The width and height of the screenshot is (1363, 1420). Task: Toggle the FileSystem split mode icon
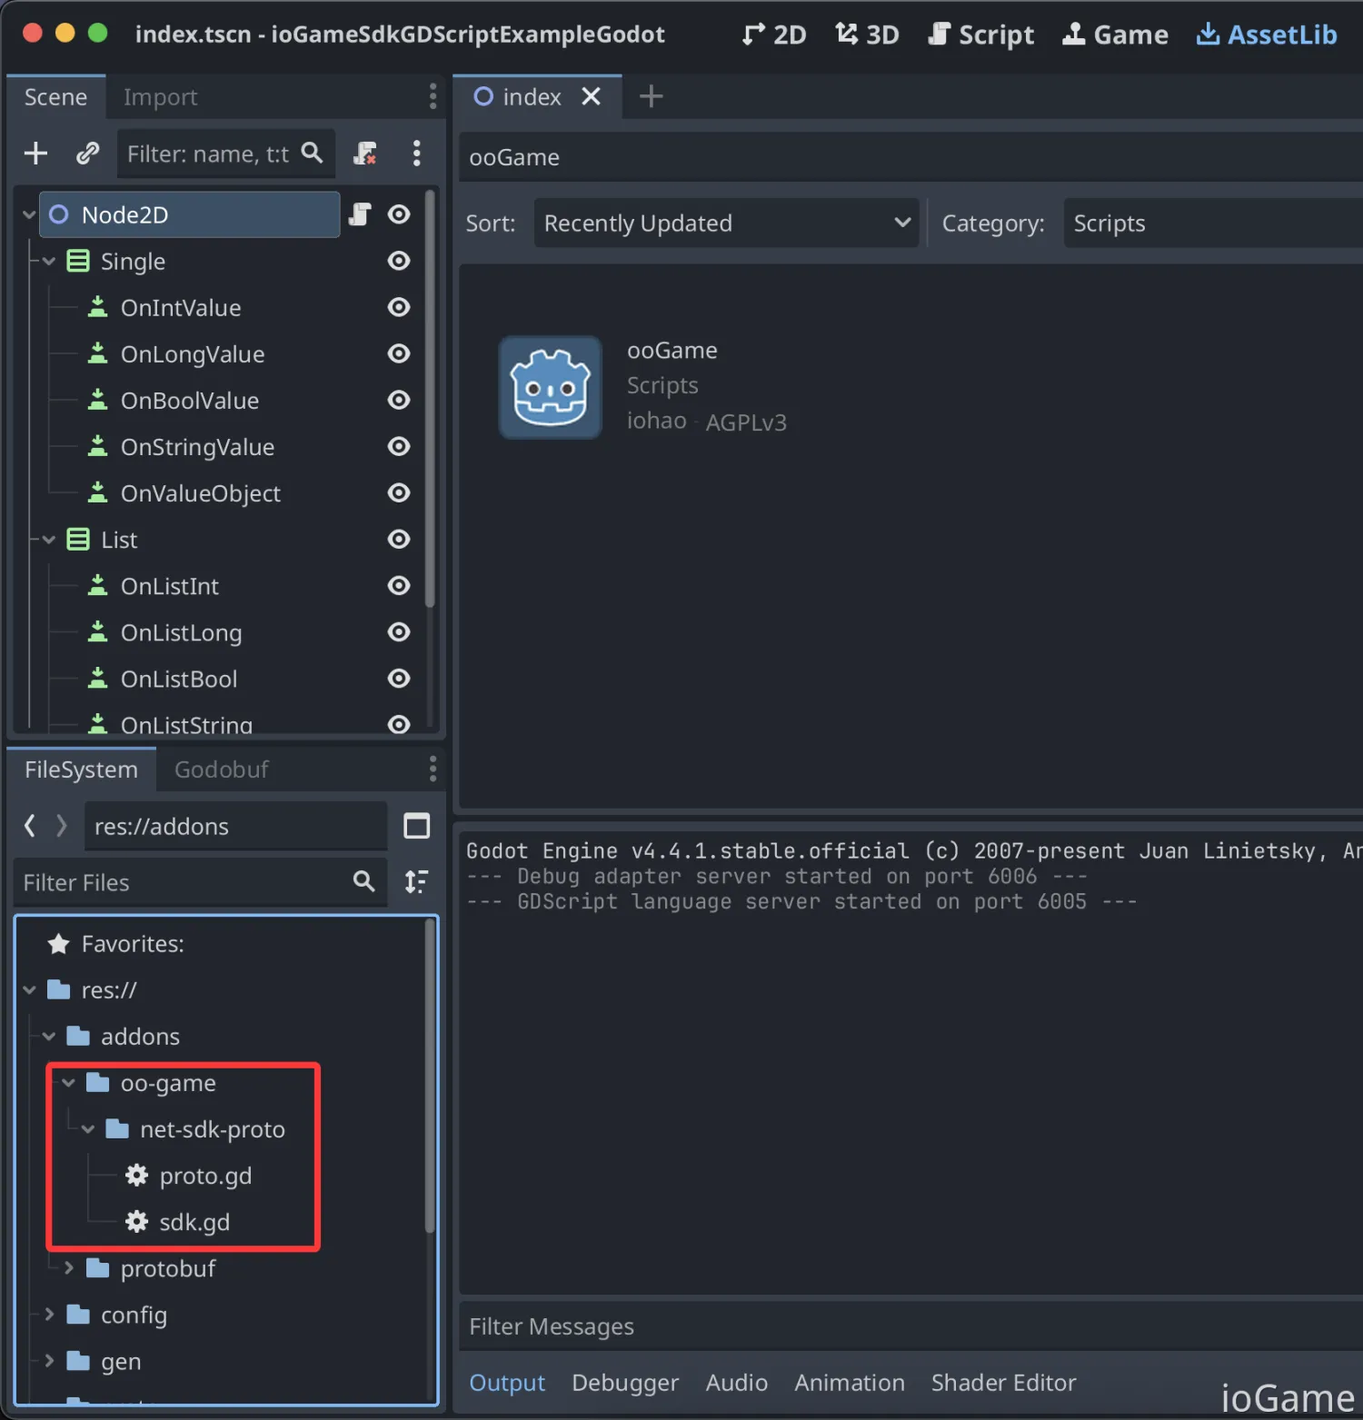pos(416,826)
